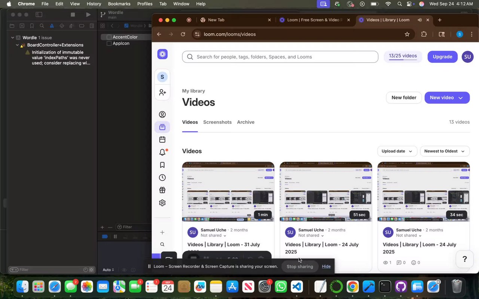This screenshot has width=479, height=299.
Task: Show Xcode project navigator folder icon
Action: pos(12,26)
